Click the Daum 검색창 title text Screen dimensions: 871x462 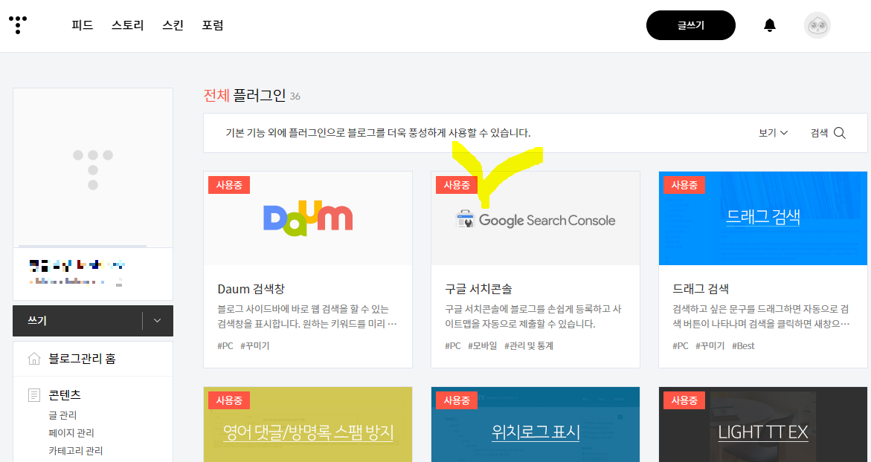point(251,289)
